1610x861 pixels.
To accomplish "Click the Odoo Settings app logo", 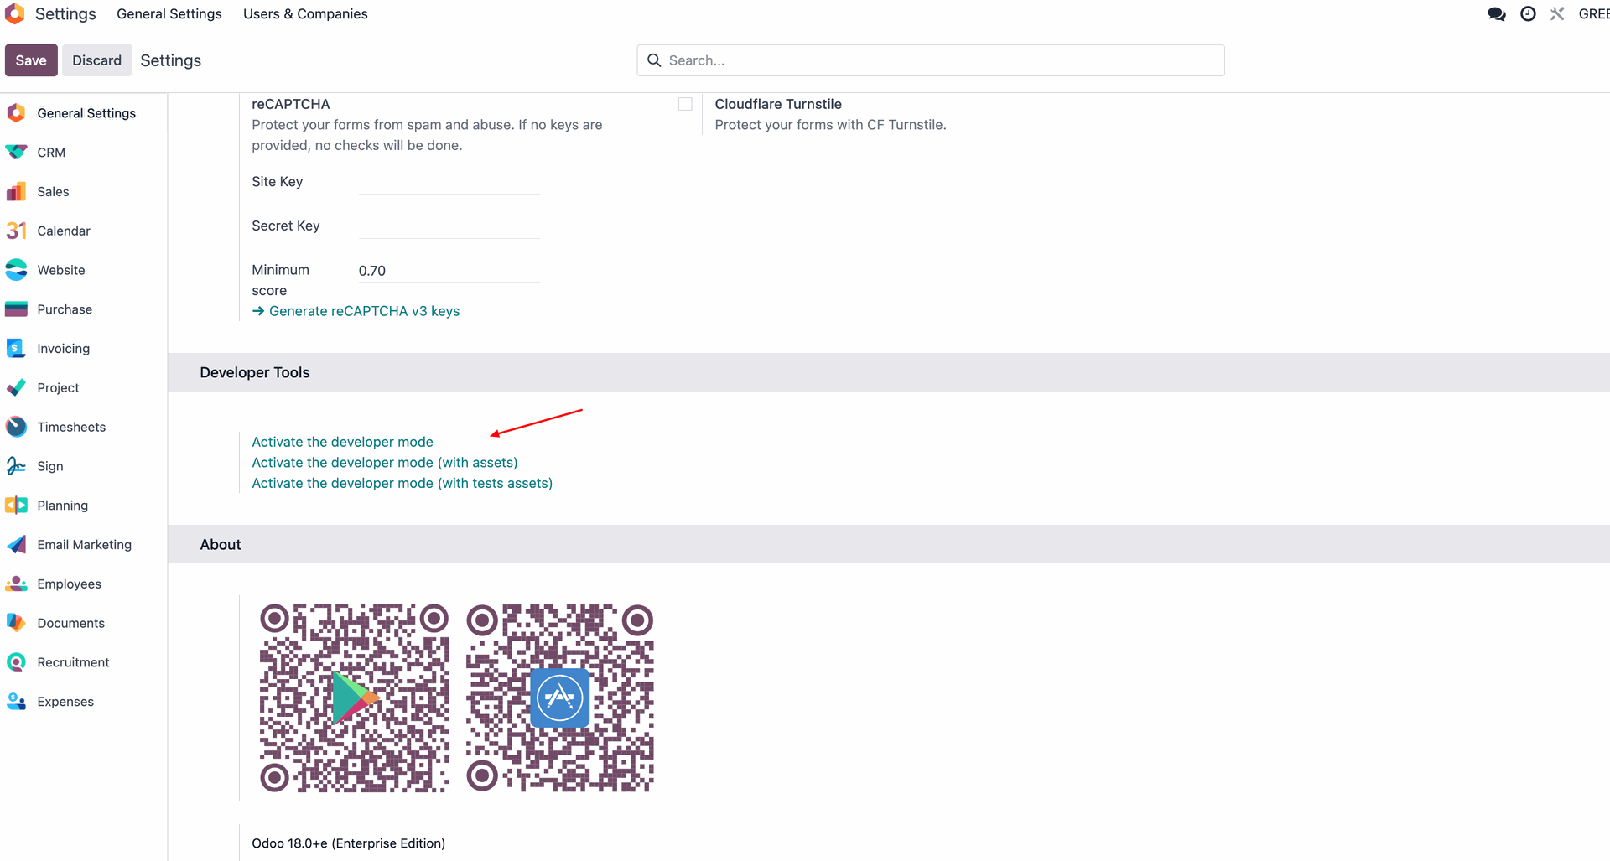I will coord(15,13).
